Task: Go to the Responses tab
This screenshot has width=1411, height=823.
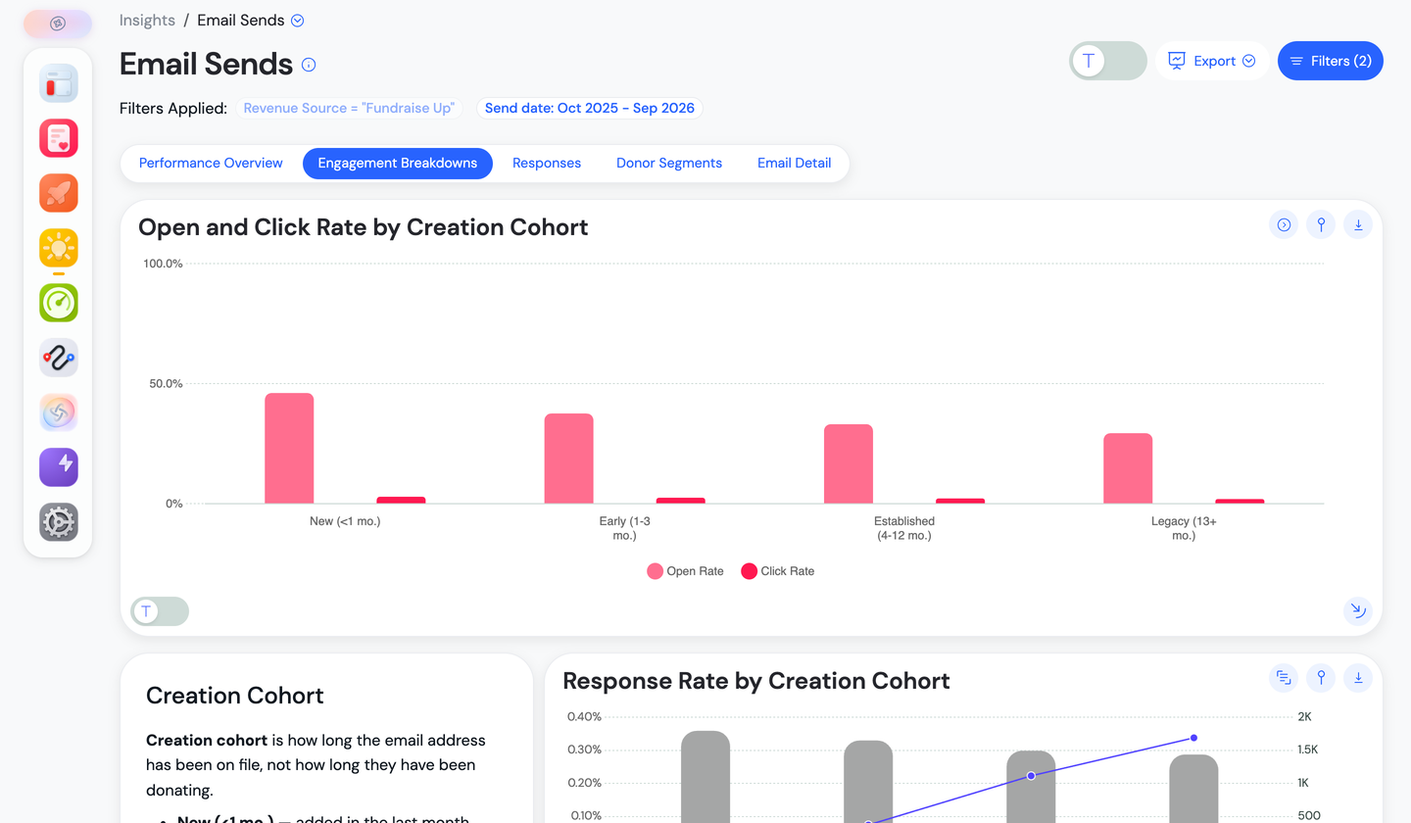Action: [547, 164]
